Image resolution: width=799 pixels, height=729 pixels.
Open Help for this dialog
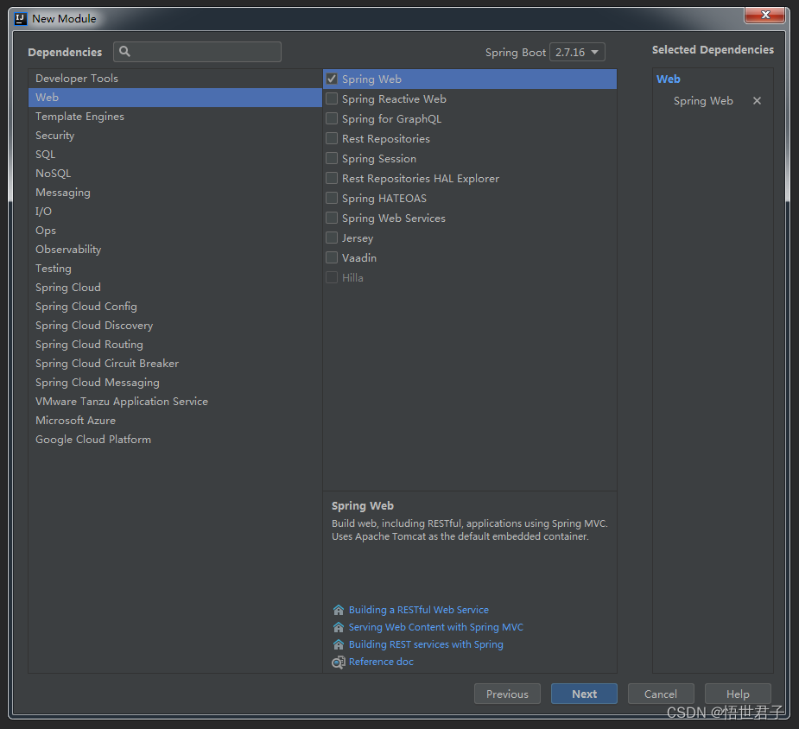pyautogui.click(x=738, y=694)
